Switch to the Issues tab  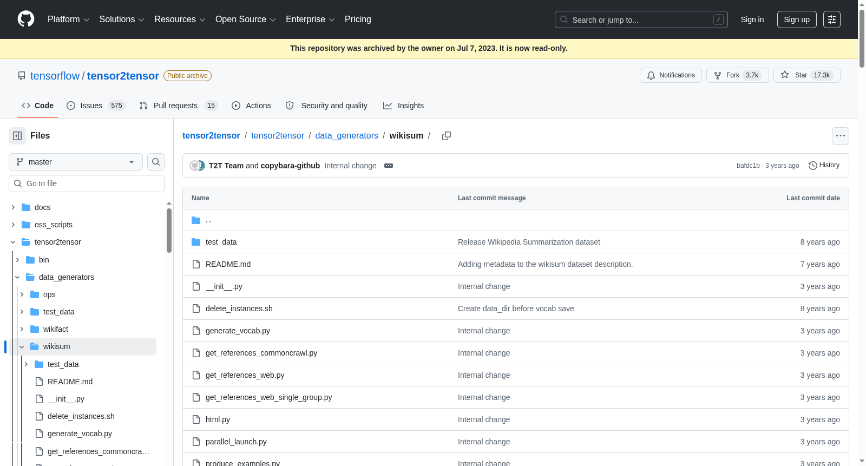click(x=96, y=106)
